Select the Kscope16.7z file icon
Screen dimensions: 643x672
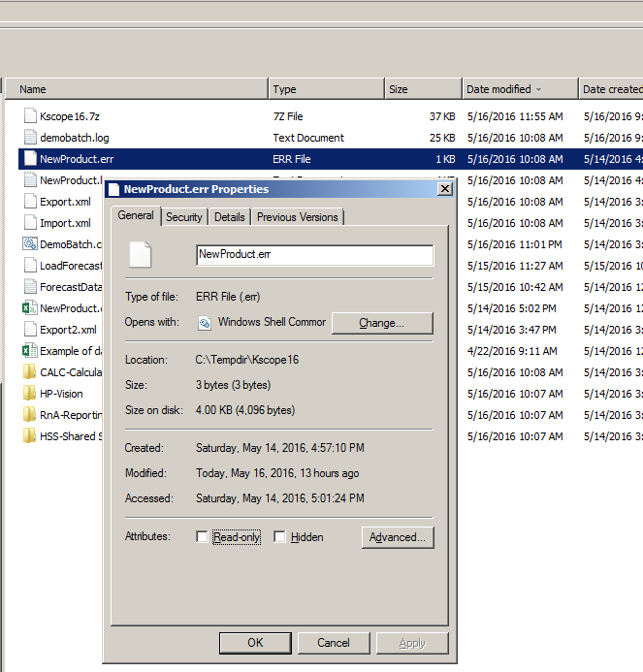[30, 115]
